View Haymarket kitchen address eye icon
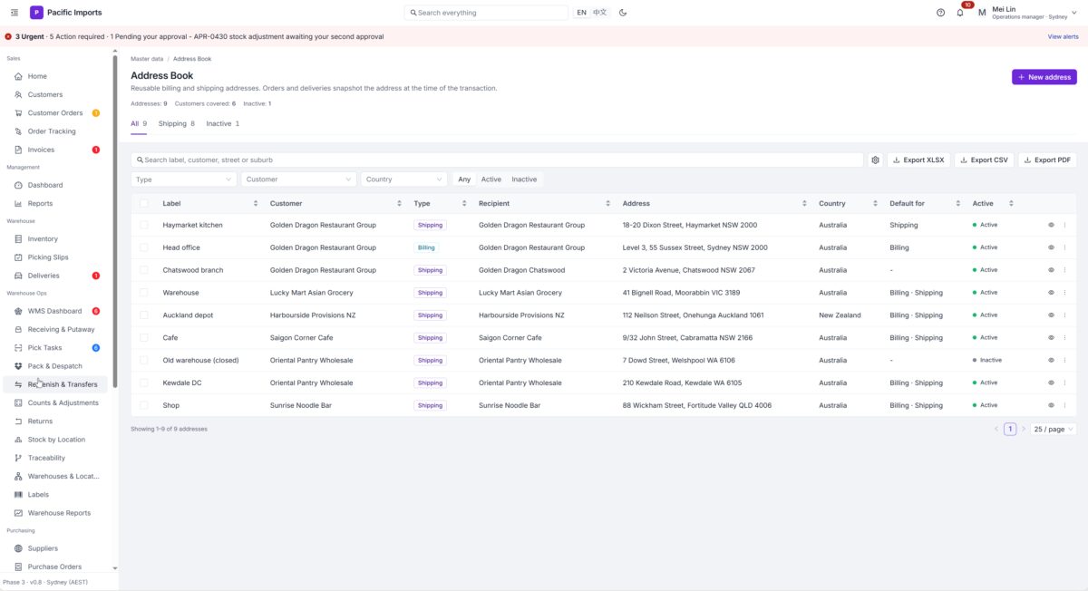Screen dimensions: 1088x591 pyautogui.click(x=1051, y=225)
